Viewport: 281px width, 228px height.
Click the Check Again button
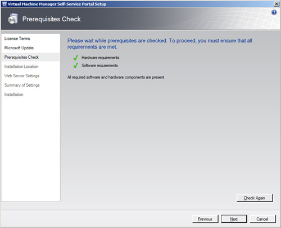pos(255,198)
